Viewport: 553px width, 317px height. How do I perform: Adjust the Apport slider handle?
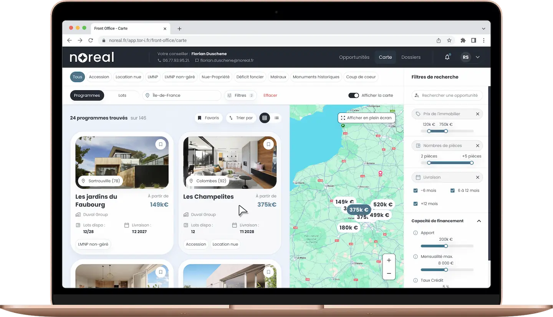[x=446, y=246]
